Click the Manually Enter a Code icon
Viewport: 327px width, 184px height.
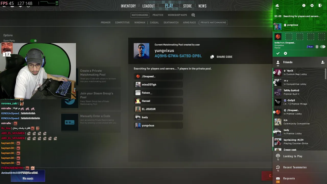[69, 122]
